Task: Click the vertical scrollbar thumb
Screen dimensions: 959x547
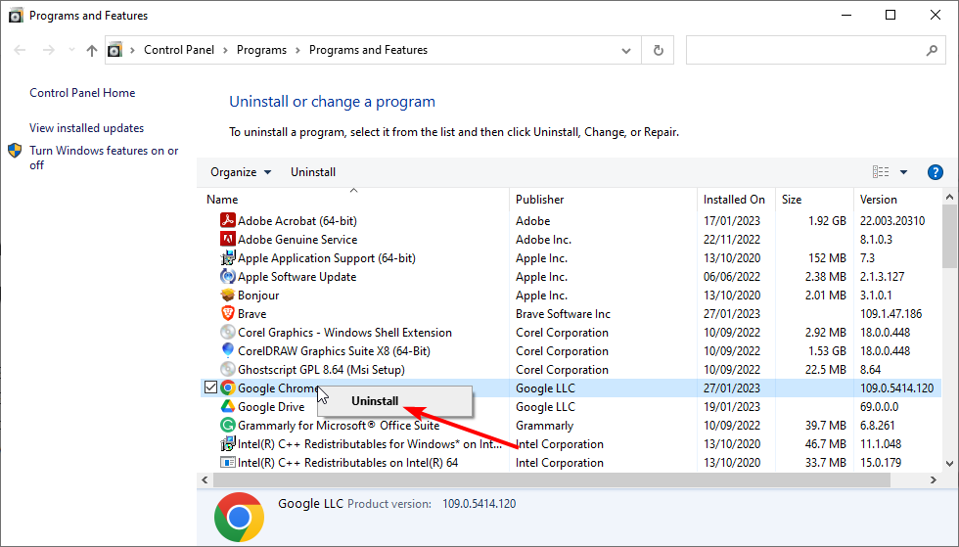Action: (x=949, y=236)
